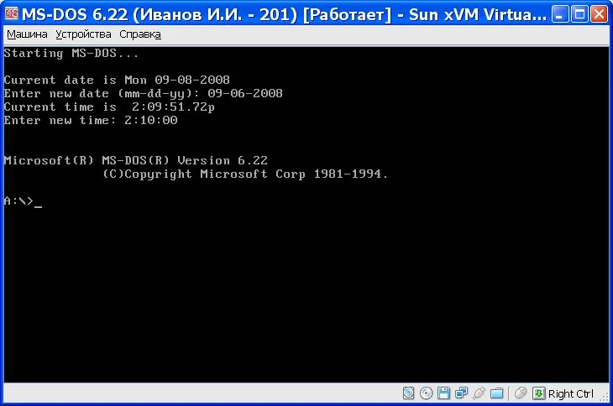Click the Right Ctrl host key label

570,394
